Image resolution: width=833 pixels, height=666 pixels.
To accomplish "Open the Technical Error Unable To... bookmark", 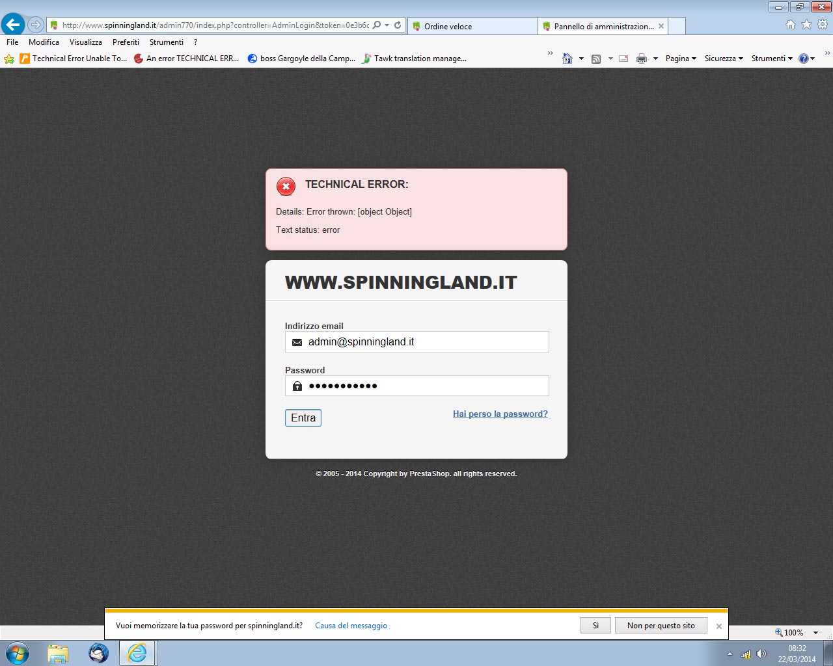I will click(x=74, y=59).
